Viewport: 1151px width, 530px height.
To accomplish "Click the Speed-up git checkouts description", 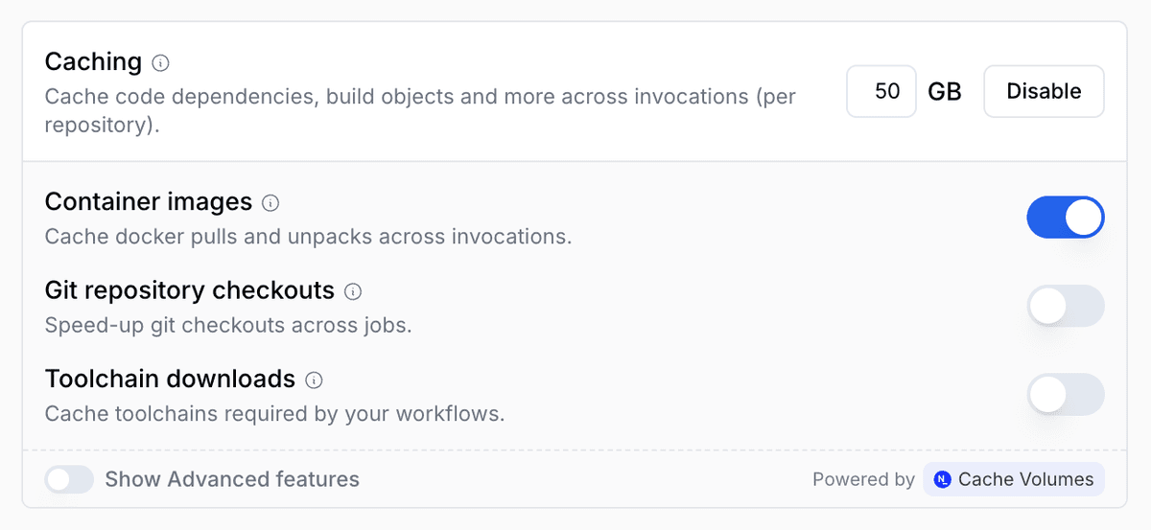I will (228, 325).
